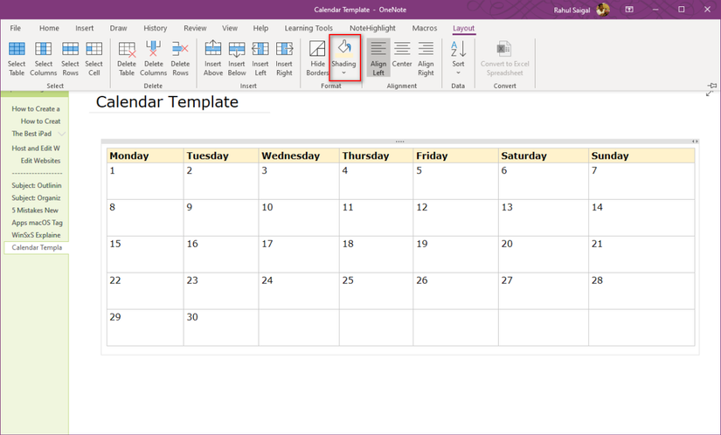Open the Edit Websites subpage

[40, 161]
